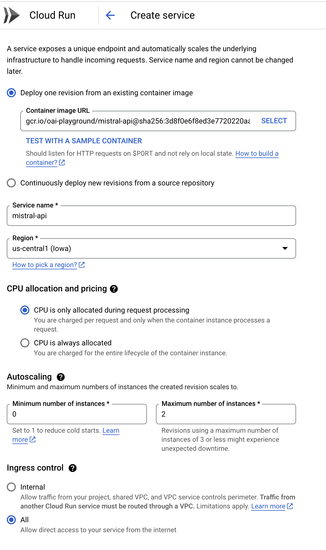Screen dimensions: 326x550
Task: Click external link icon beside ingress Learn more
Action: (290, 506)
